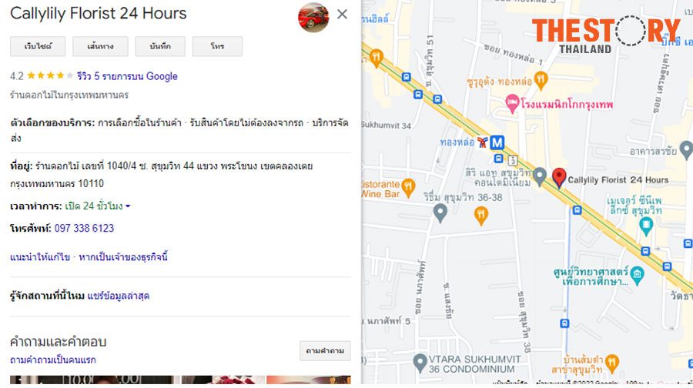Click the โทร call button
This screenshot has height=388, width=693.
[x=217, y=46]
